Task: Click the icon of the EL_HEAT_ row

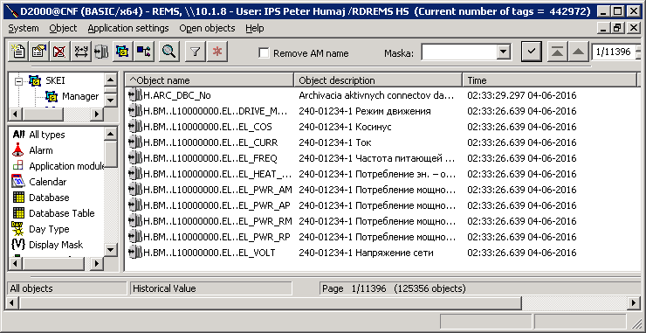Action: point(135,174)
